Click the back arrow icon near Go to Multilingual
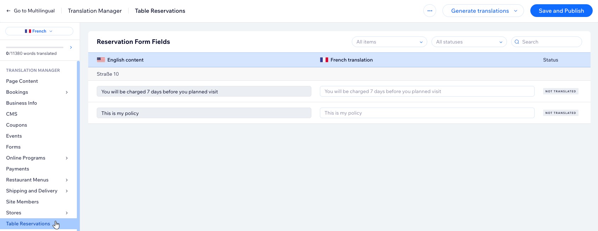 pyautogui.click(x=9, y=11)
